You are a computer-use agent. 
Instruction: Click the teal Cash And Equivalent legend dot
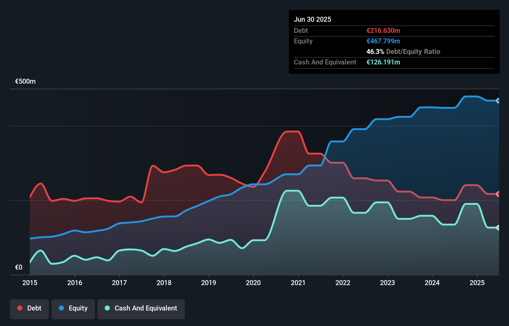(107, 308)
